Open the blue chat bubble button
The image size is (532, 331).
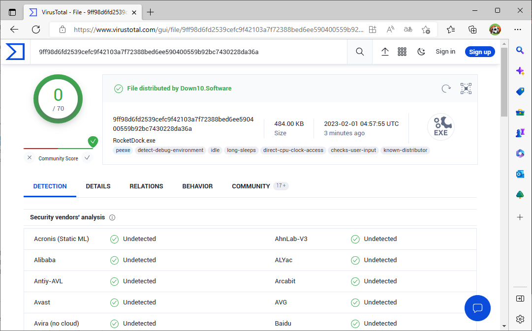click(x=477, y=308)
